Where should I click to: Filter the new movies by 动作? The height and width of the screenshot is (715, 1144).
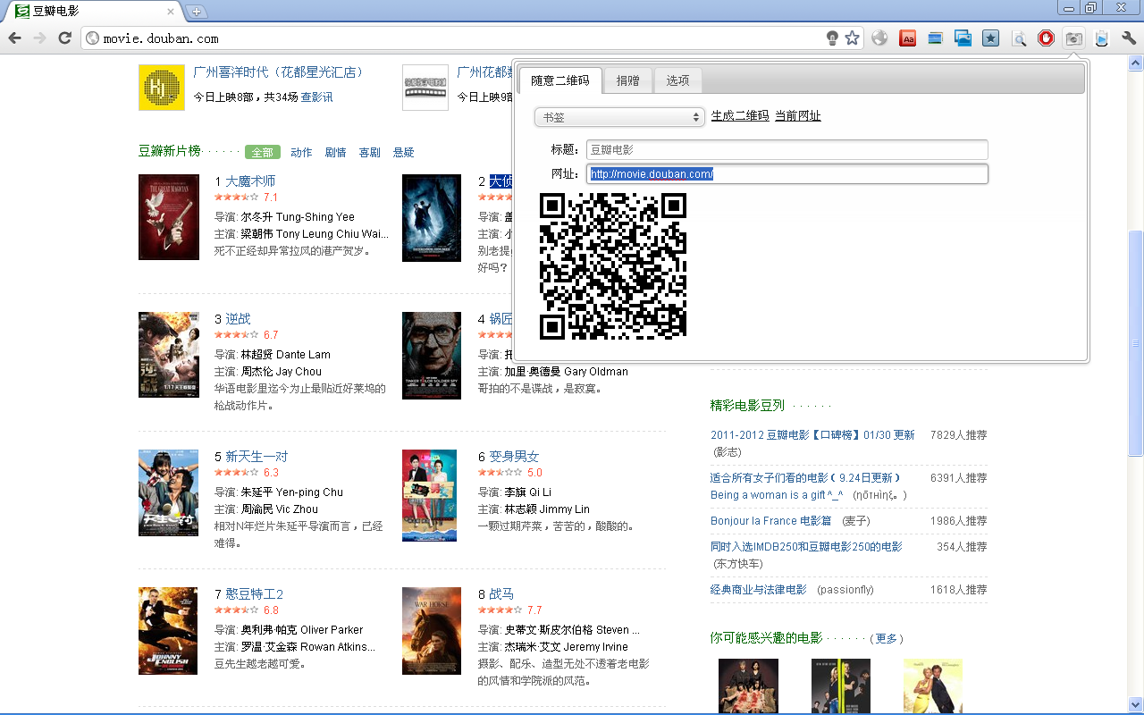pyautogui.click(x=301, y=152)
